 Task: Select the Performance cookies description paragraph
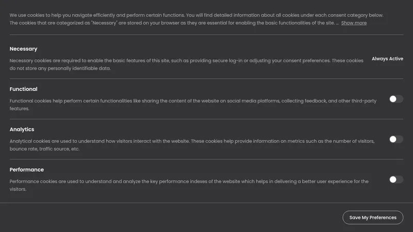point(189,185)
